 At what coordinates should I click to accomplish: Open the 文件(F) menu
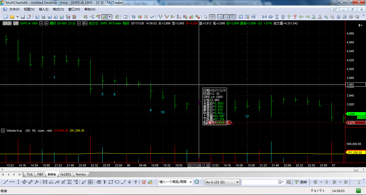(x=14, y=9)
